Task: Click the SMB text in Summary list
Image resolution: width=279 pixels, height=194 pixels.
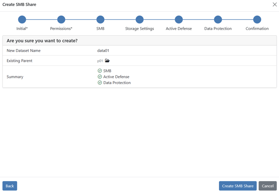Action: click(107, 71)
